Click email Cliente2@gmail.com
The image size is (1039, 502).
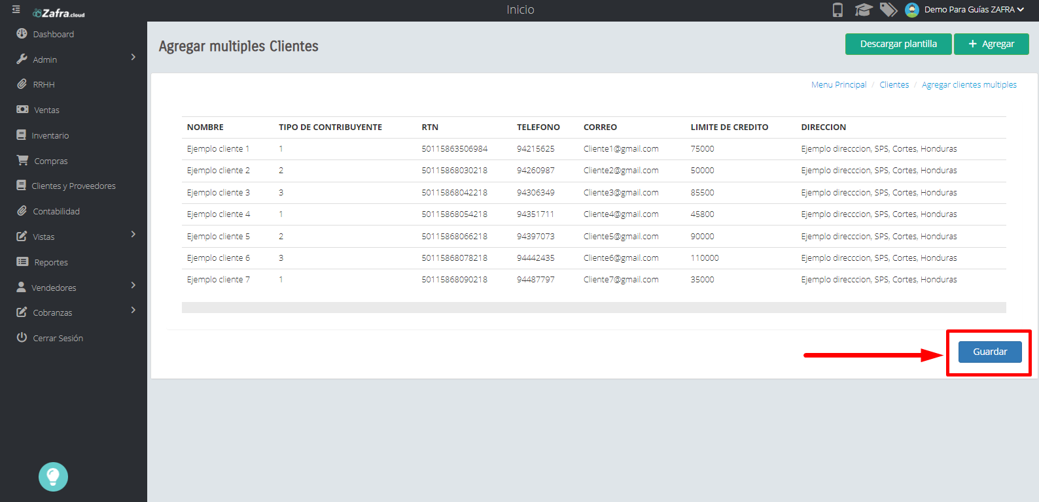coord(621,171)
